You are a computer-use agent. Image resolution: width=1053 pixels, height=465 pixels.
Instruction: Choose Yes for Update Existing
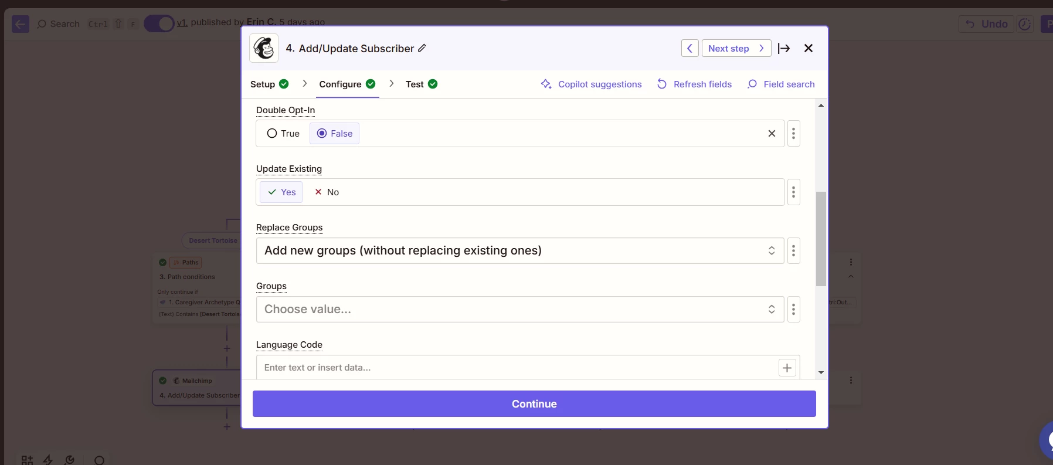click(281, 192)
